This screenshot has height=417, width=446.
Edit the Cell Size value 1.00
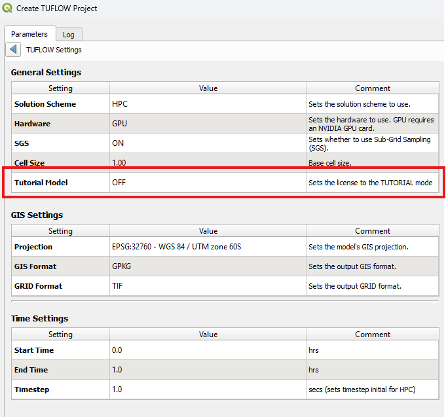point(208,163)
